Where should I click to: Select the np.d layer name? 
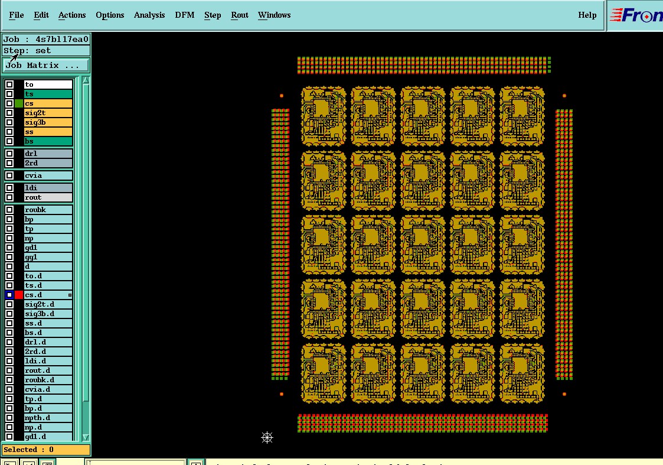click(x=48, y=427)
